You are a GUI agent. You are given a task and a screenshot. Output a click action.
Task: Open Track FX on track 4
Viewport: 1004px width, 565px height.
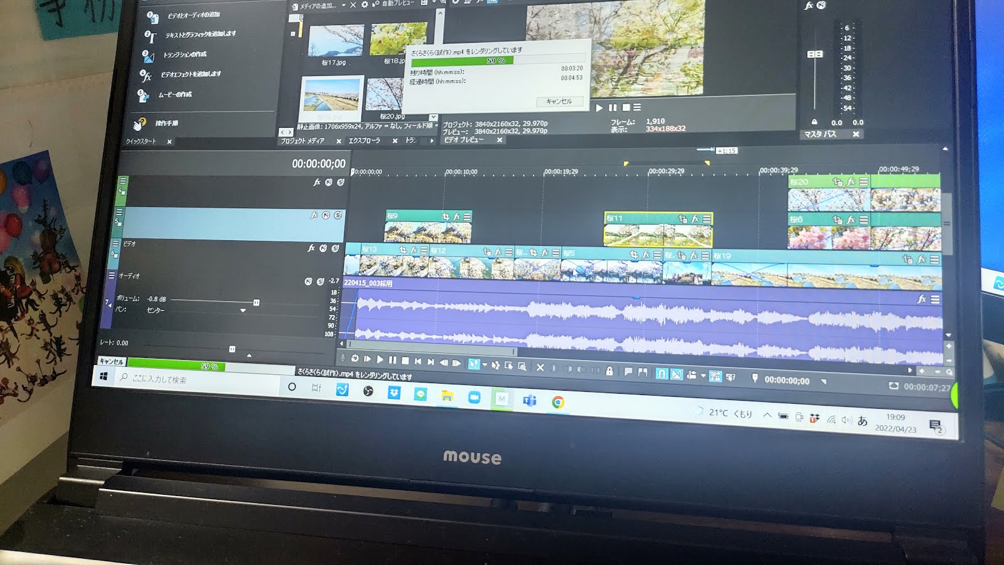(318, 182)
